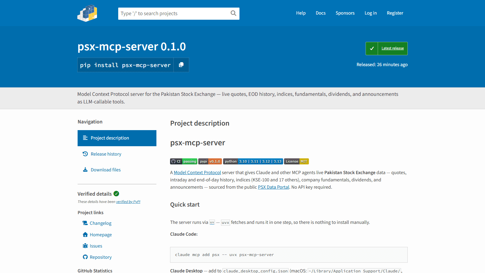Open the pypi v0.1.0 badge
The height and width of the screenshot is (273, 485).
click(x=210, y=161)
